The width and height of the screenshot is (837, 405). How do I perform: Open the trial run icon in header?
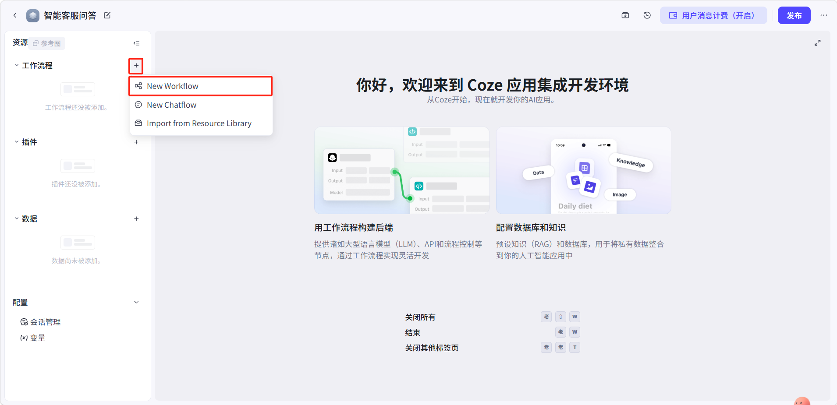tap(625, 15)
